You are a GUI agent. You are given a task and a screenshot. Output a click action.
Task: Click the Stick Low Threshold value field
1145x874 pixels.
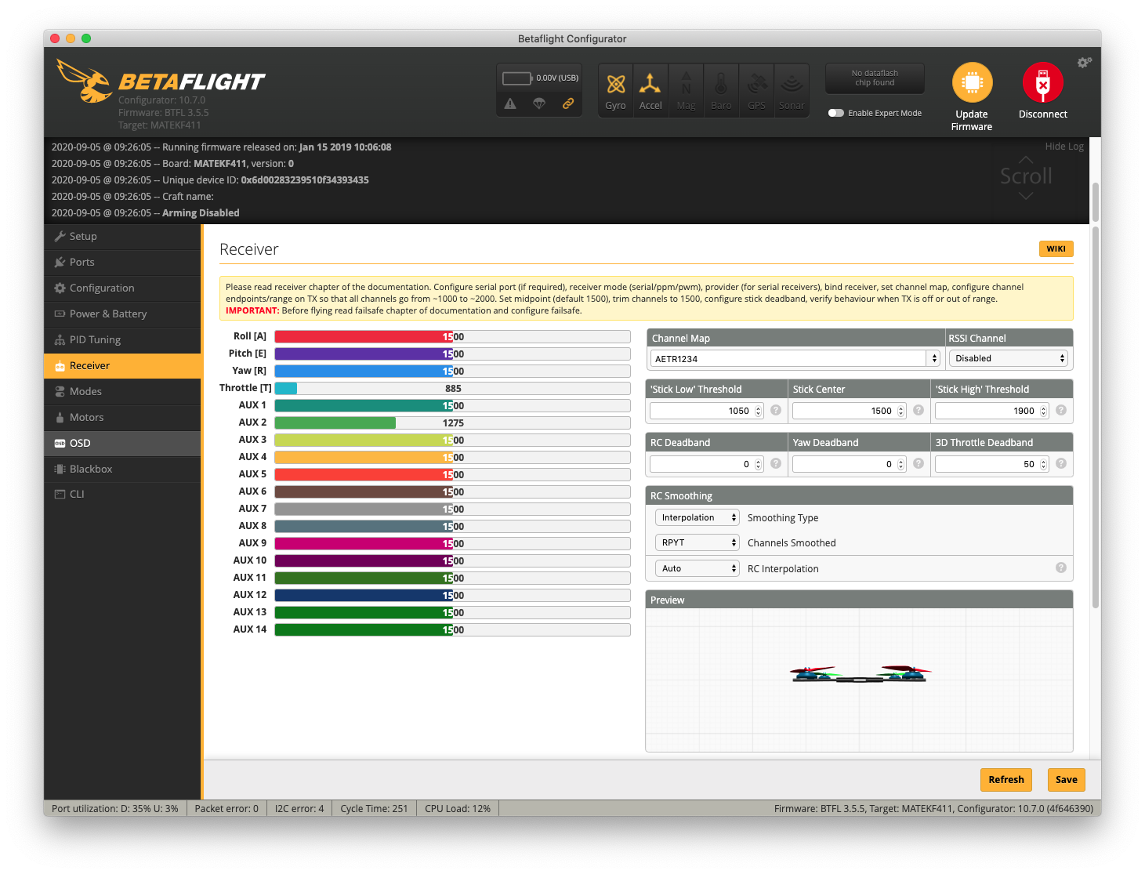706,411
